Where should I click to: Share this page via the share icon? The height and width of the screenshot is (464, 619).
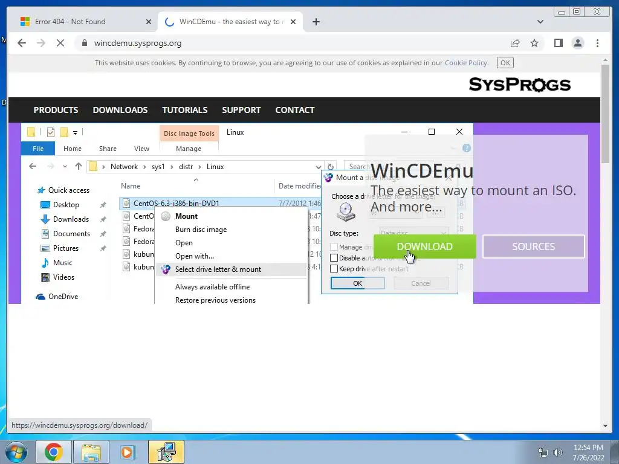click(x=515, y=43)
